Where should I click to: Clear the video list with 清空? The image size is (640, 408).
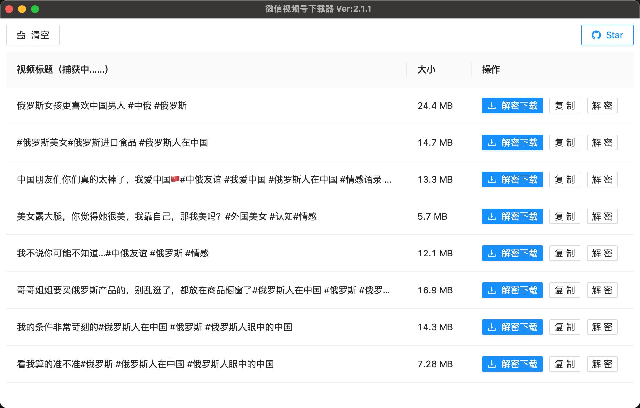click(33, 35)
